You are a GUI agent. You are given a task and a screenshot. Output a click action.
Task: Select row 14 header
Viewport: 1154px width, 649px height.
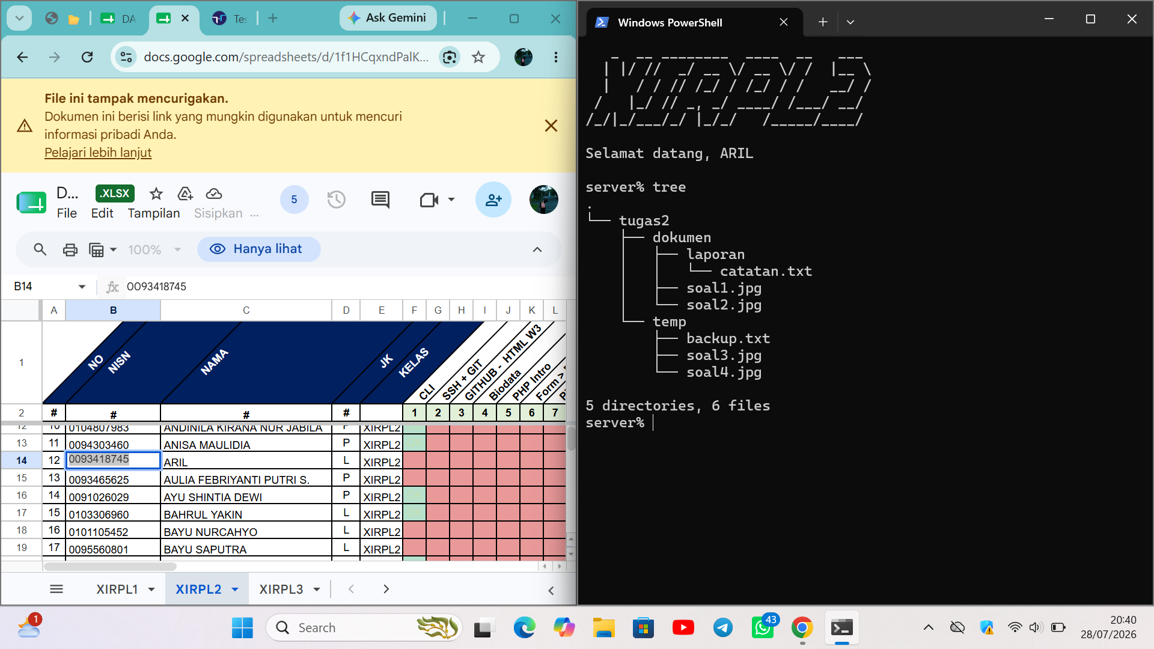[22, 460]
